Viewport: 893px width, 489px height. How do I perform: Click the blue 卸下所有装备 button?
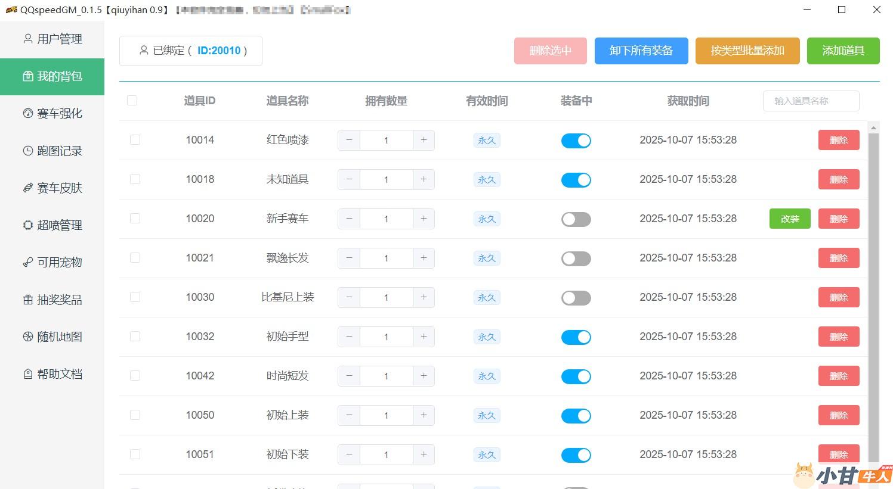641,51
